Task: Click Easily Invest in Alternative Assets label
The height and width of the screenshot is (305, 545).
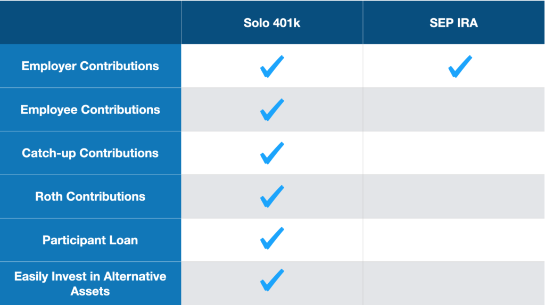Action: [90, 284]
